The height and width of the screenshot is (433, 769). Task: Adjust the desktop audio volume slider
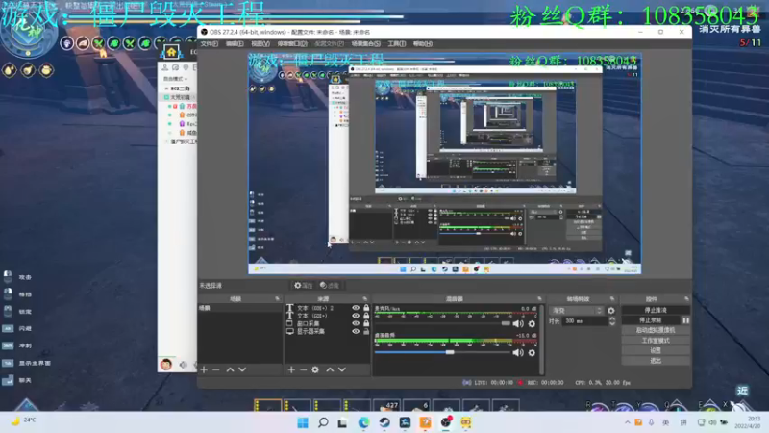click(442, 352)
